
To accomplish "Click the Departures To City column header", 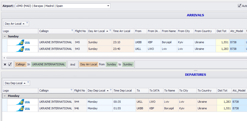I will (187, 90).
